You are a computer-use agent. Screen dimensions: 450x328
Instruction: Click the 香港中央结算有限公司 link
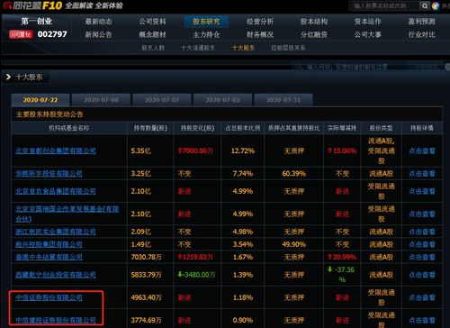49,257
